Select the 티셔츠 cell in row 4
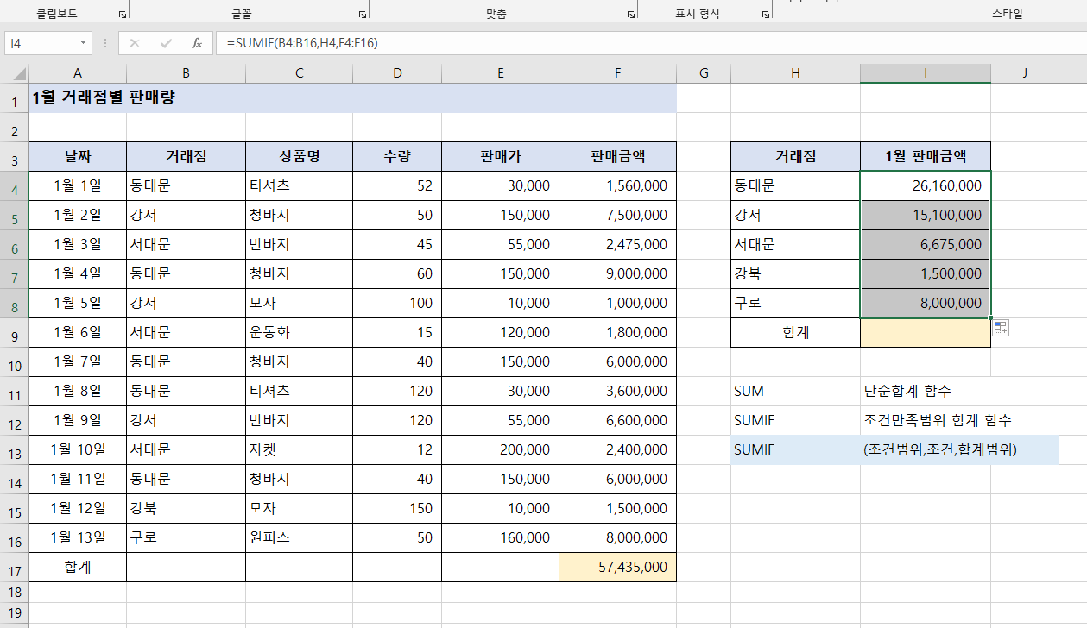 [299, 186]
